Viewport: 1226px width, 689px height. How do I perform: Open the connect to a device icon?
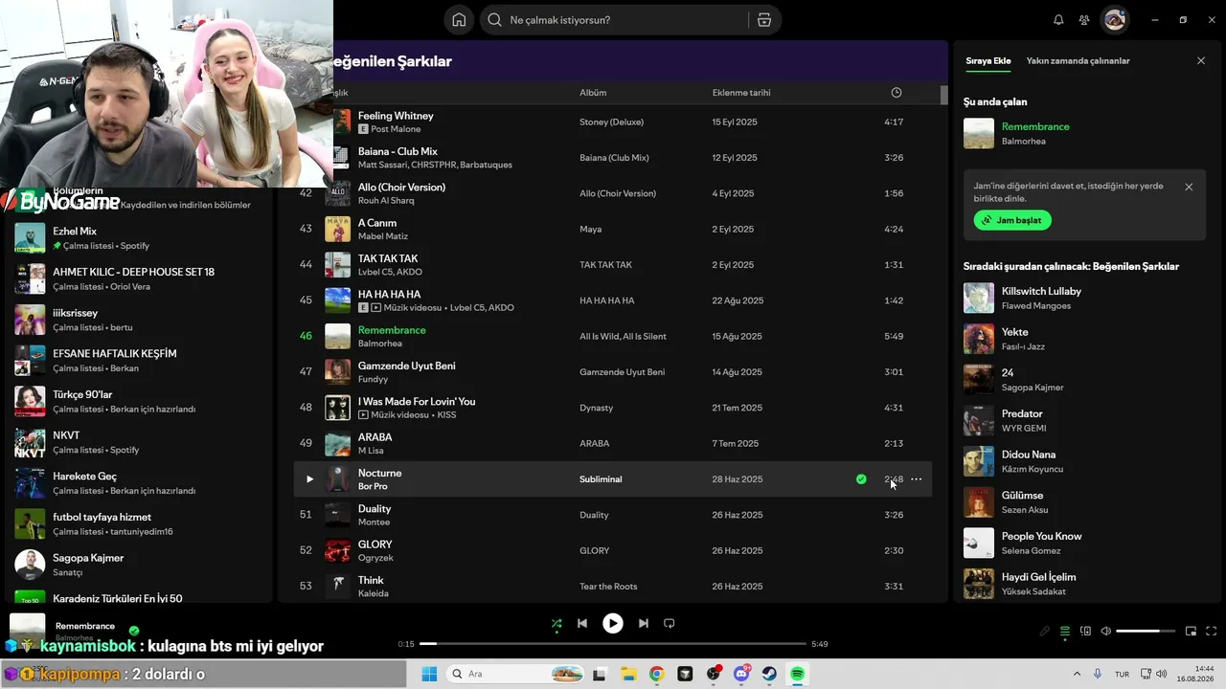click(1085, 632)
